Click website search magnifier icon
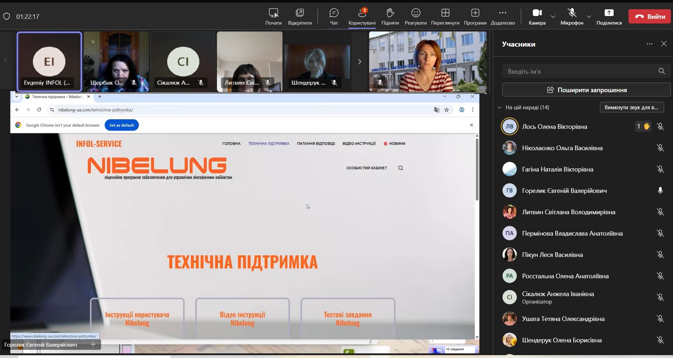 click(x=400, y=168)
